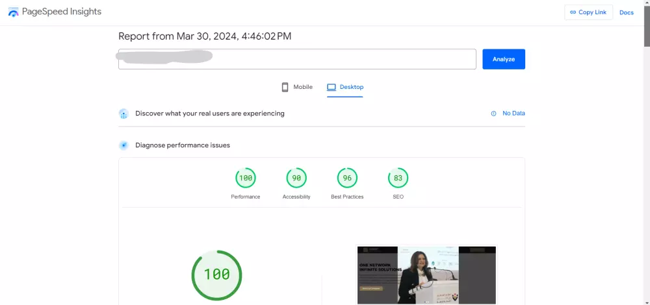
Task: Click the Copy Link button
Action: 588,12
